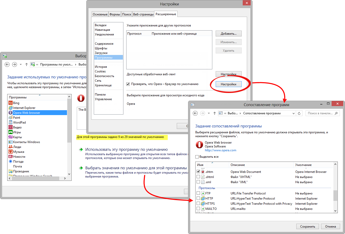The width and height of the screenshot is (345, 234).
Task: Toggle Opera default browser check checkbox
Action: (x=128, y=84)
